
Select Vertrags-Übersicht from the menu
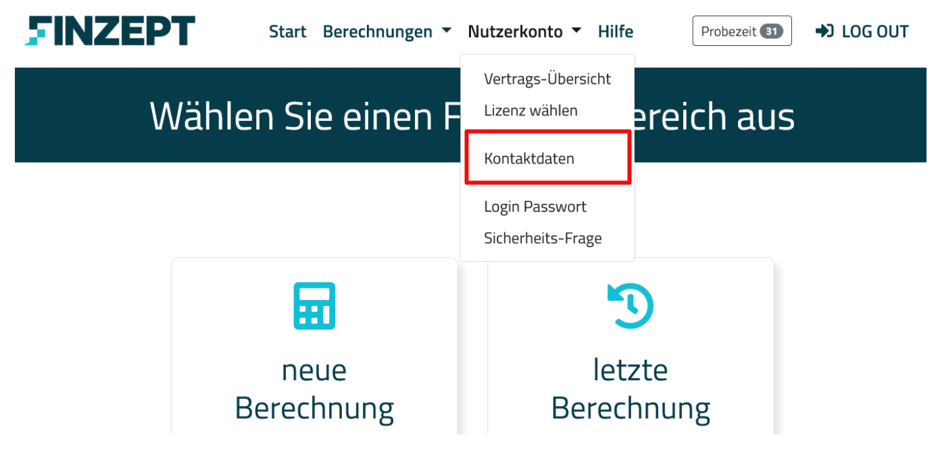547,79
